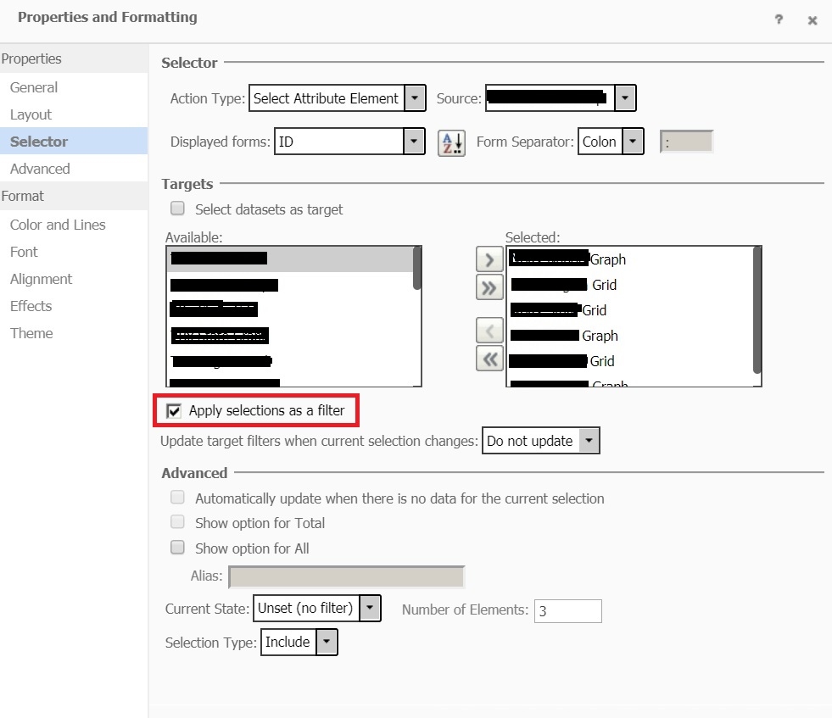
Task: Enable Show option for Total
Action: point(177,522)
